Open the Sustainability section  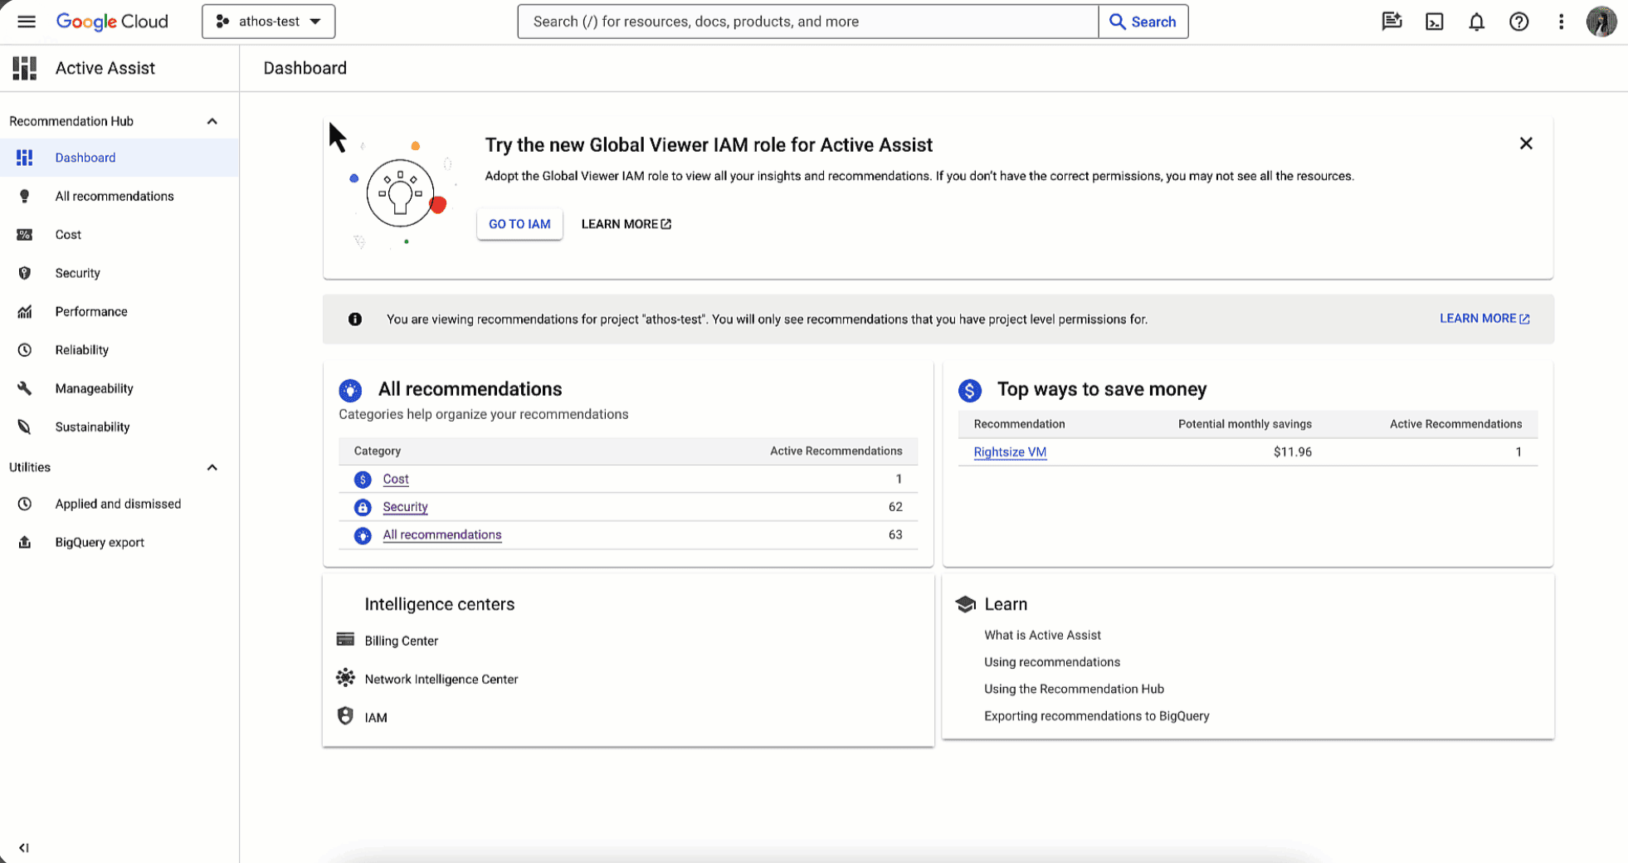click(x=91, y=427)
